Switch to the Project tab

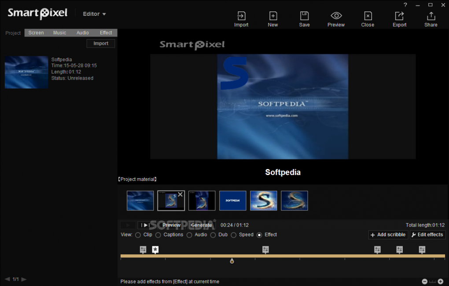[13, 33]
